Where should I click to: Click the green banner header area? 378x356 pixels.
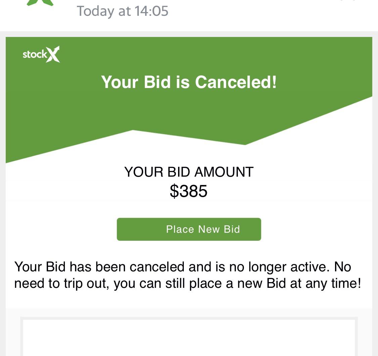pyautogui.click(x=189, y=67)
